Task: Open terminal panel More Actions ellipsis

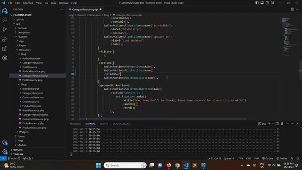Action: coord(287,124)
